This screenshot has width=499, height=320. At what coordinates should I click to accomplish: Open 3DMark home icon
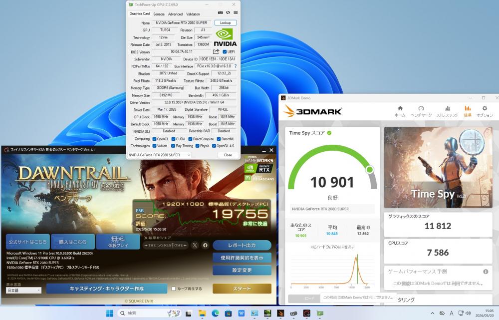[400, 108]
